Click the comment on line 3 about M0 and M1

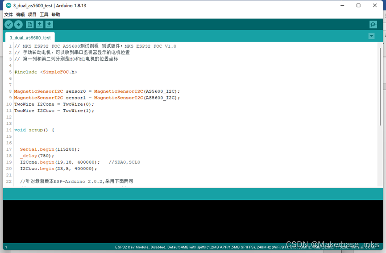(66, 59)
